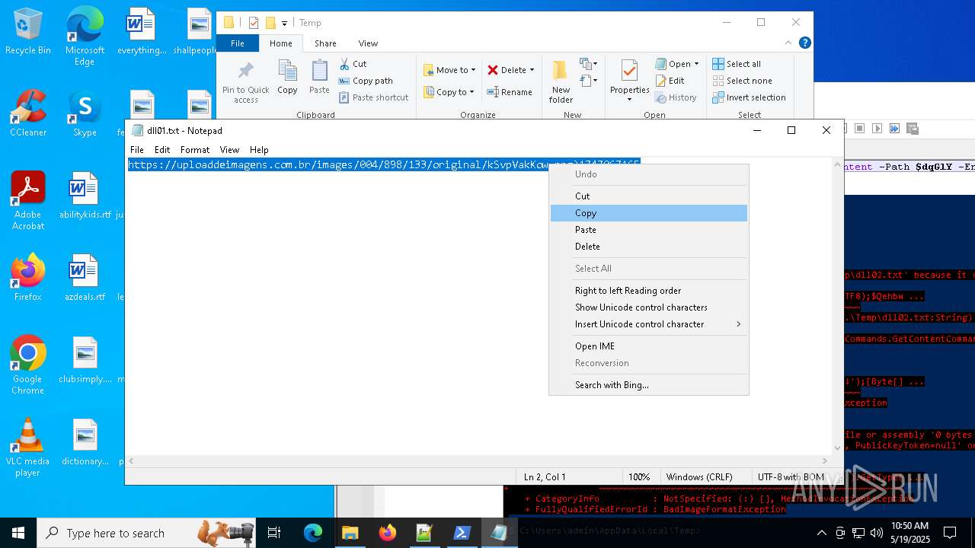Click Select none in Explorer ribbon

tap(742, 81)
